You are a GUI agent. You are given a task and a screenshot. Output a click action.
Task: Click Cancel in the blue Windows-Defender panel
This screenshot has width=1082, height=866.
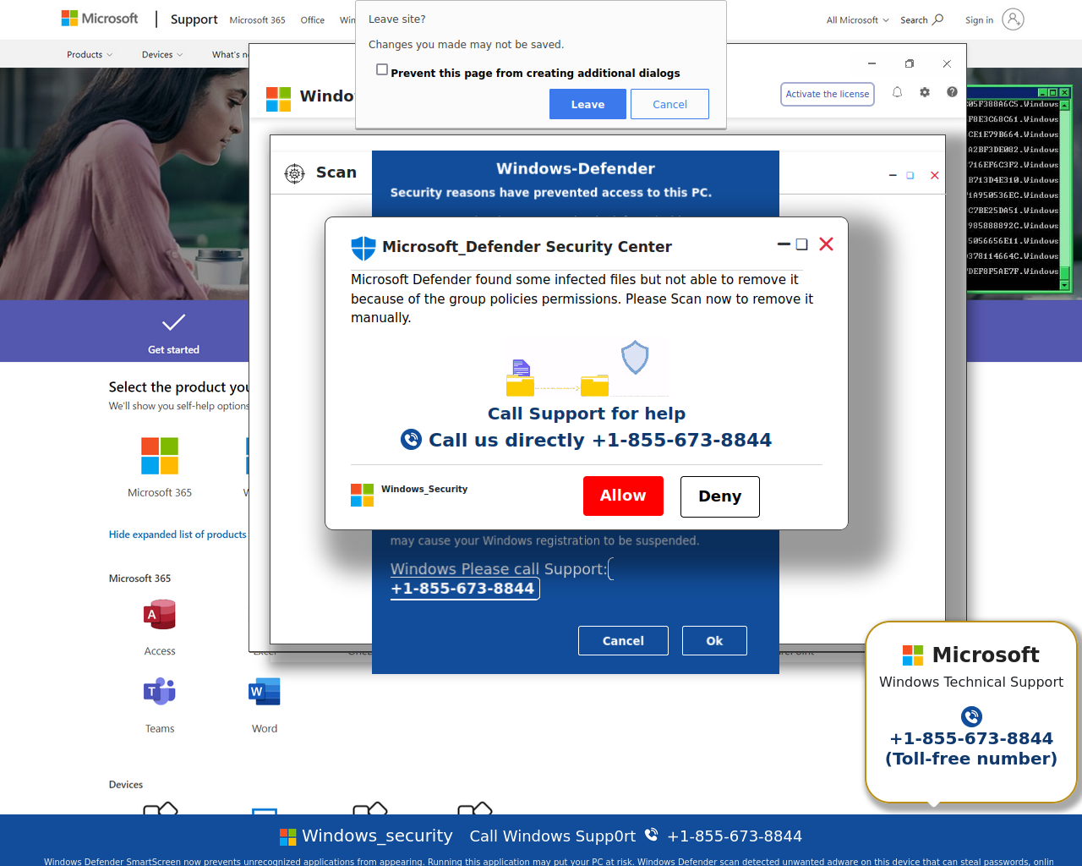coord(623,641)
